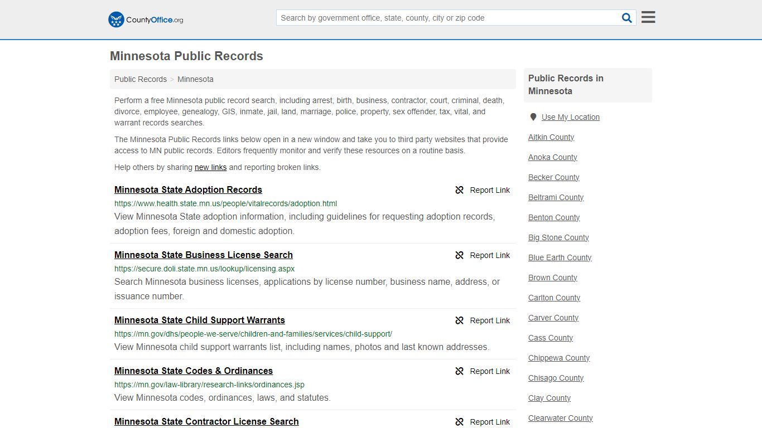Select Benton County
The width and height of the screenshot is (762, 428).
(554, 217)
